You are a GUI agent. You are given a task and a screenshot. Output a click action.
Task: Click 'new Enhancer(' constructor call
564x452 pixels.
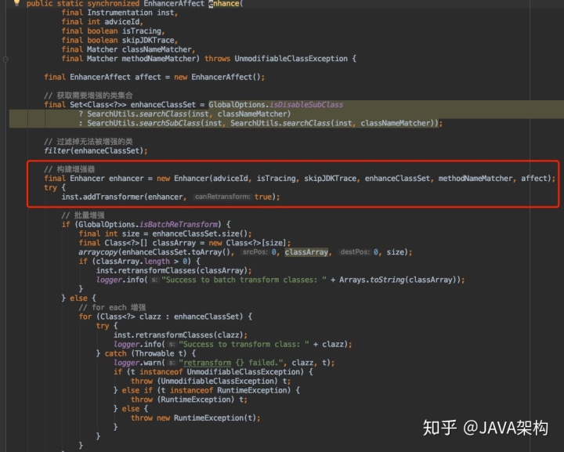[184, 179]
